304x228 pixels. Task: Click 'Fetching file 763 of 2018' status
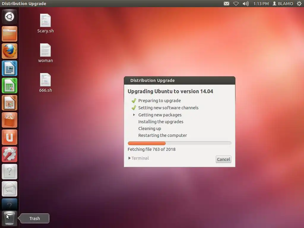point(152,149)
